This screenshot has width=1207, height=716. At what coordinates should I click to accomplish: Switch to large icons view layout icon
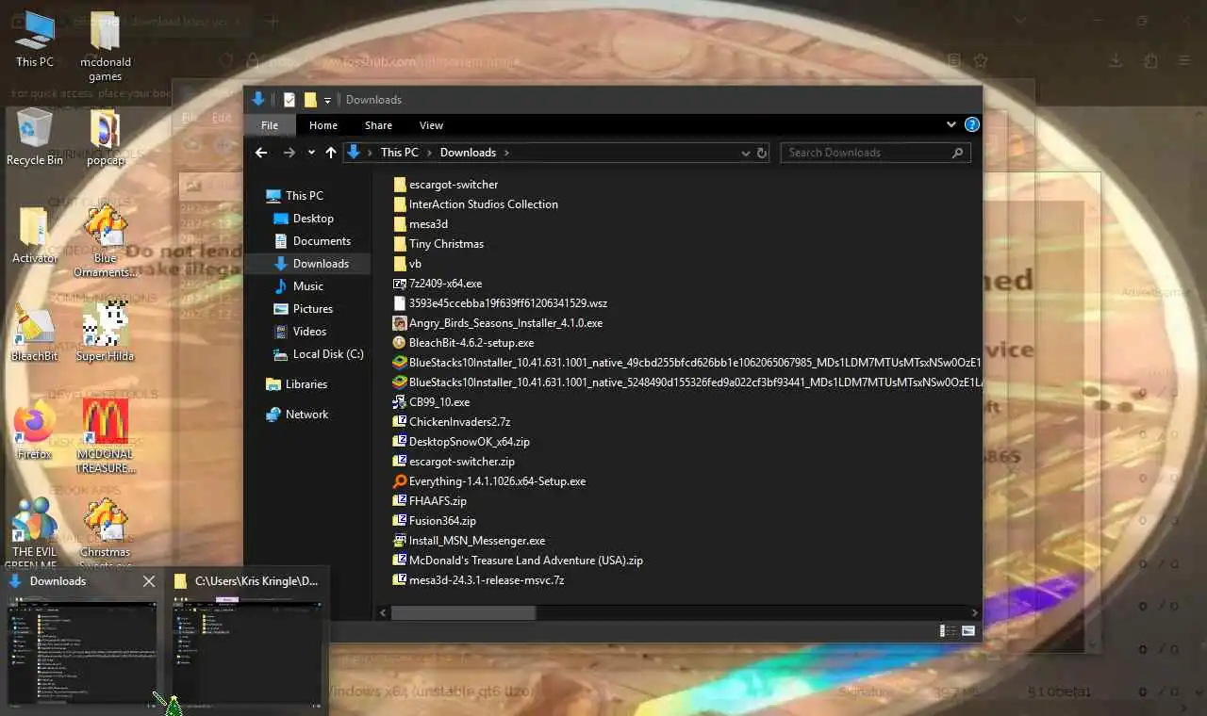(x=967, y=631)
